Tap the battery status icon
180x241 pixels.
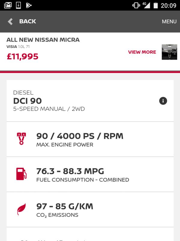155,5
